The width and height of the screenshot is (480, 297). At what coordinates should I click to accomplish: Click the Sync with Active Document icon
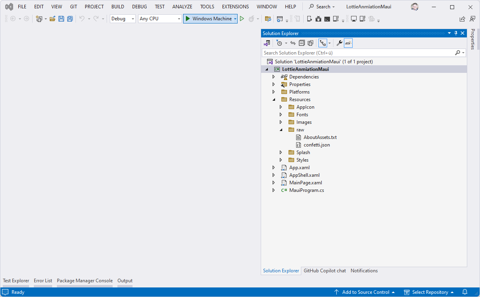[x=293, y=43]
